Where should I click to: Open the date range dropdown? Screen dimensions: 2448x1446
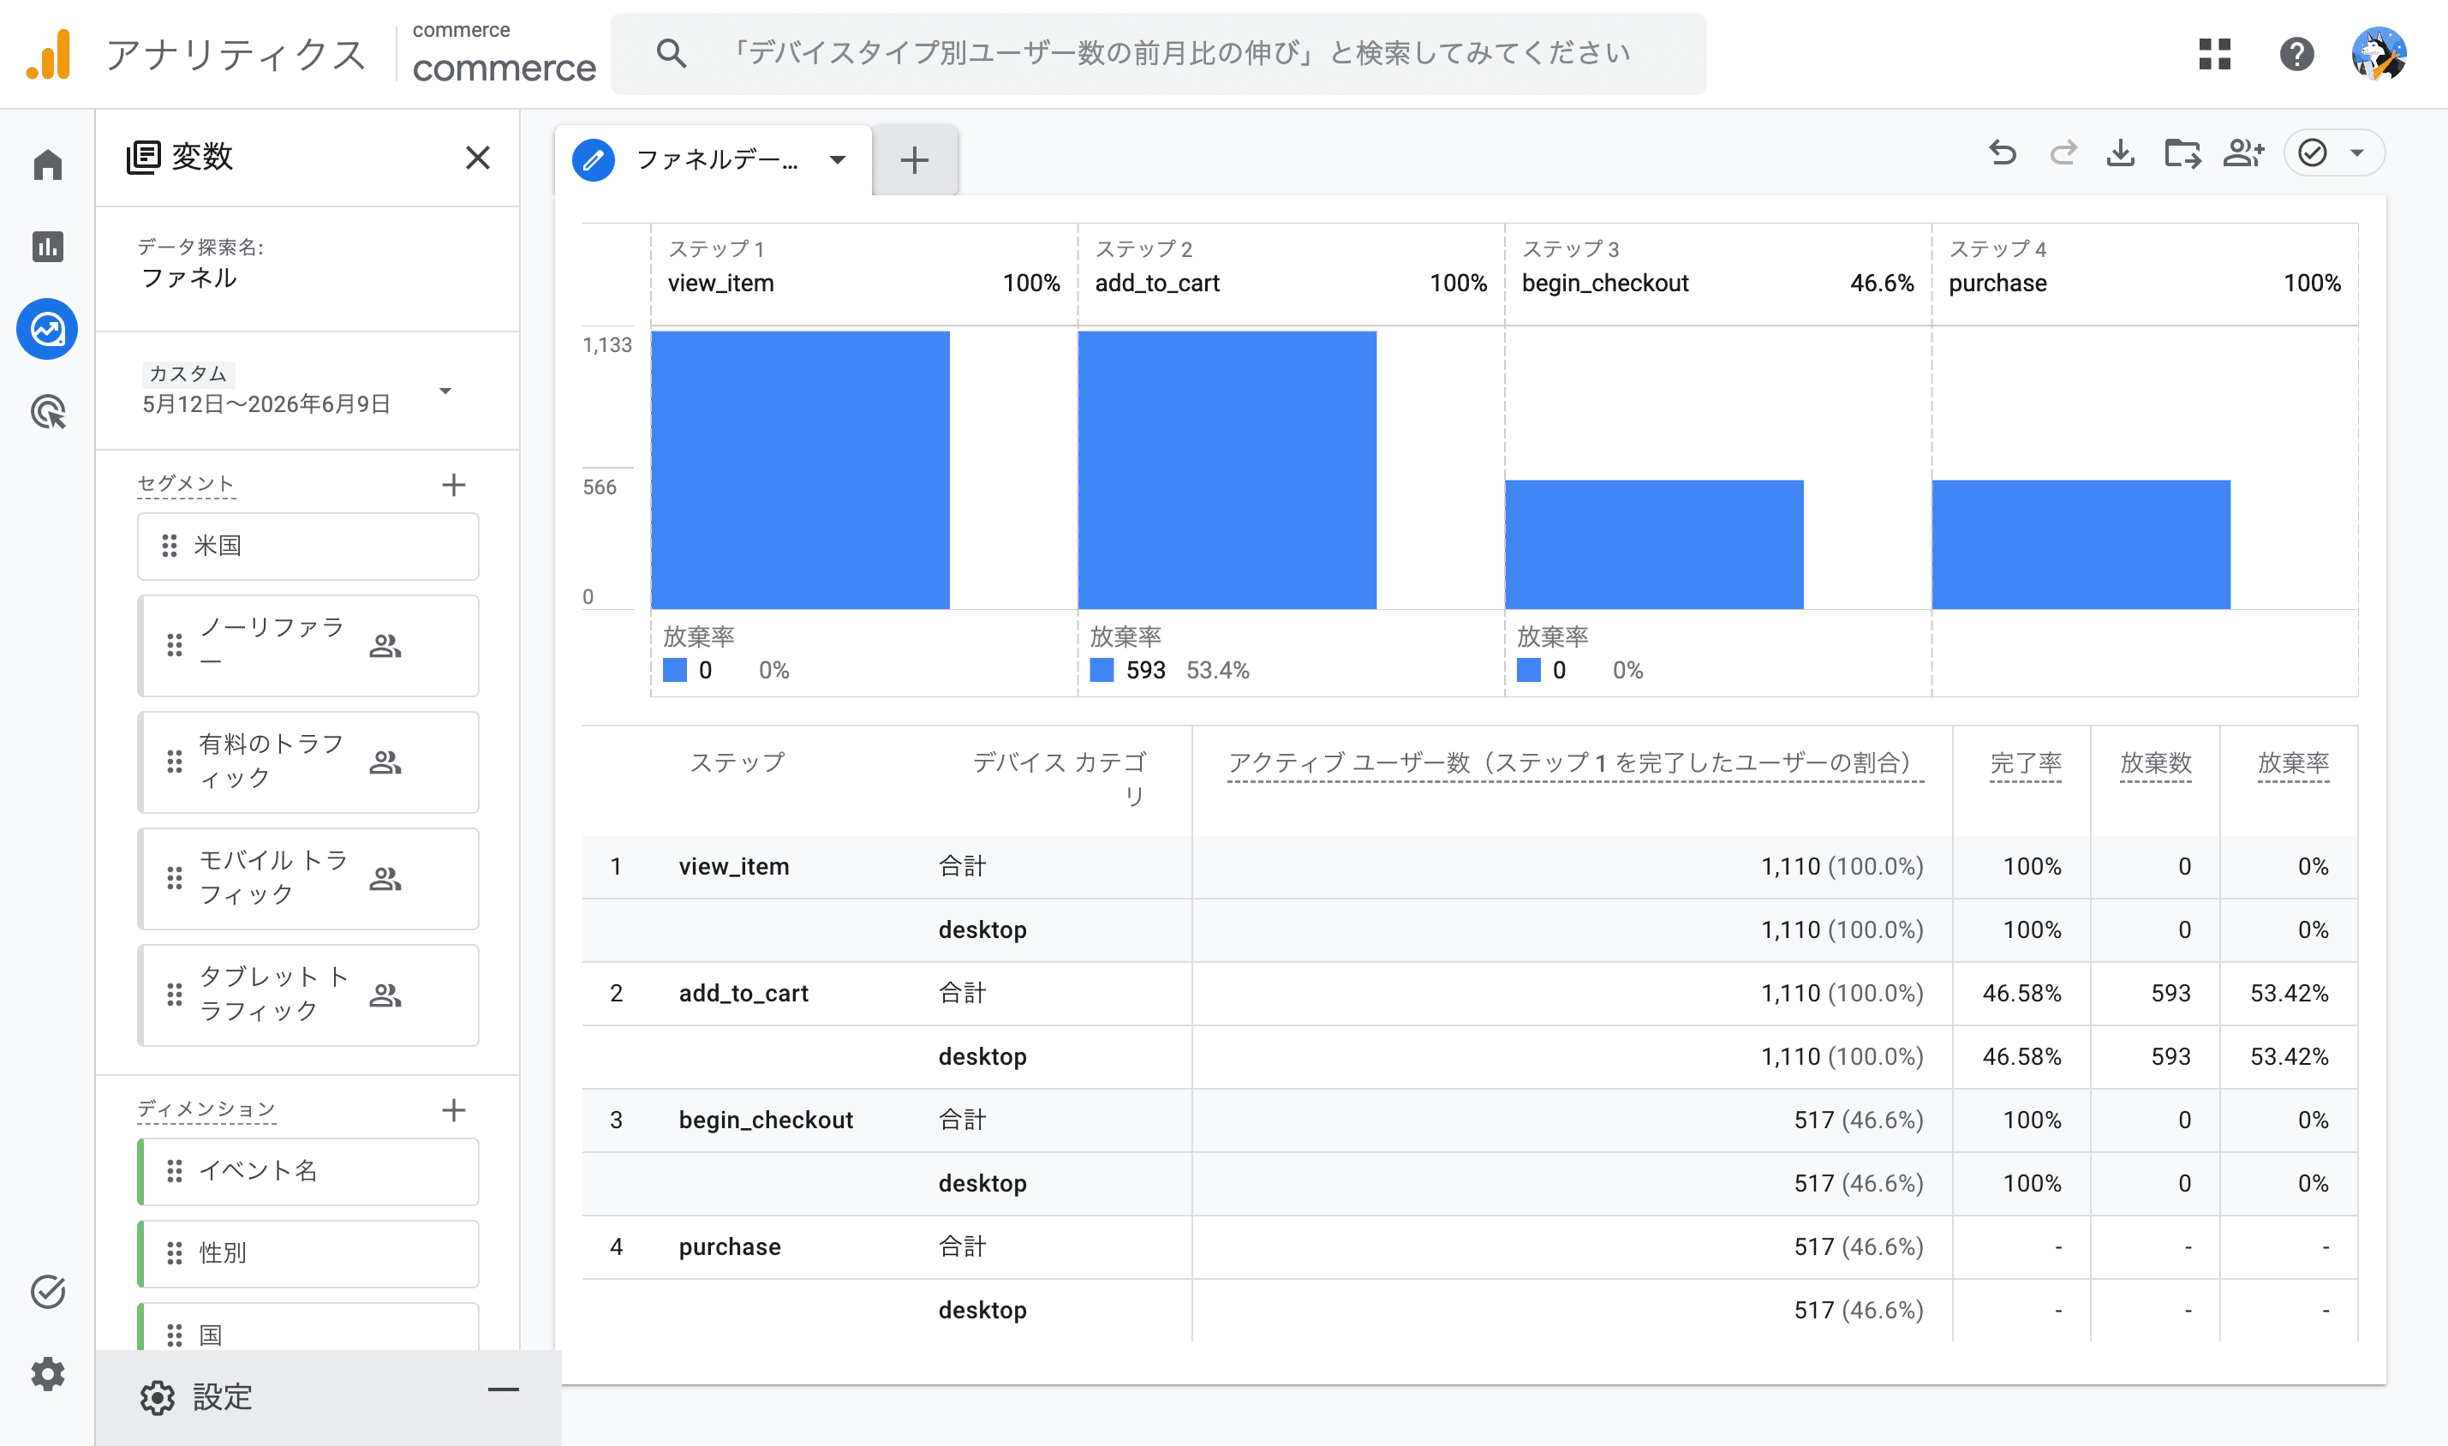point(445,391)
